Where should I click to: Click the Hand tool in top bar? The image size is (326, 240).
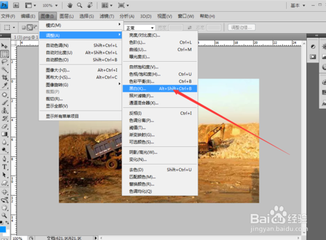(x=70, y=5)
